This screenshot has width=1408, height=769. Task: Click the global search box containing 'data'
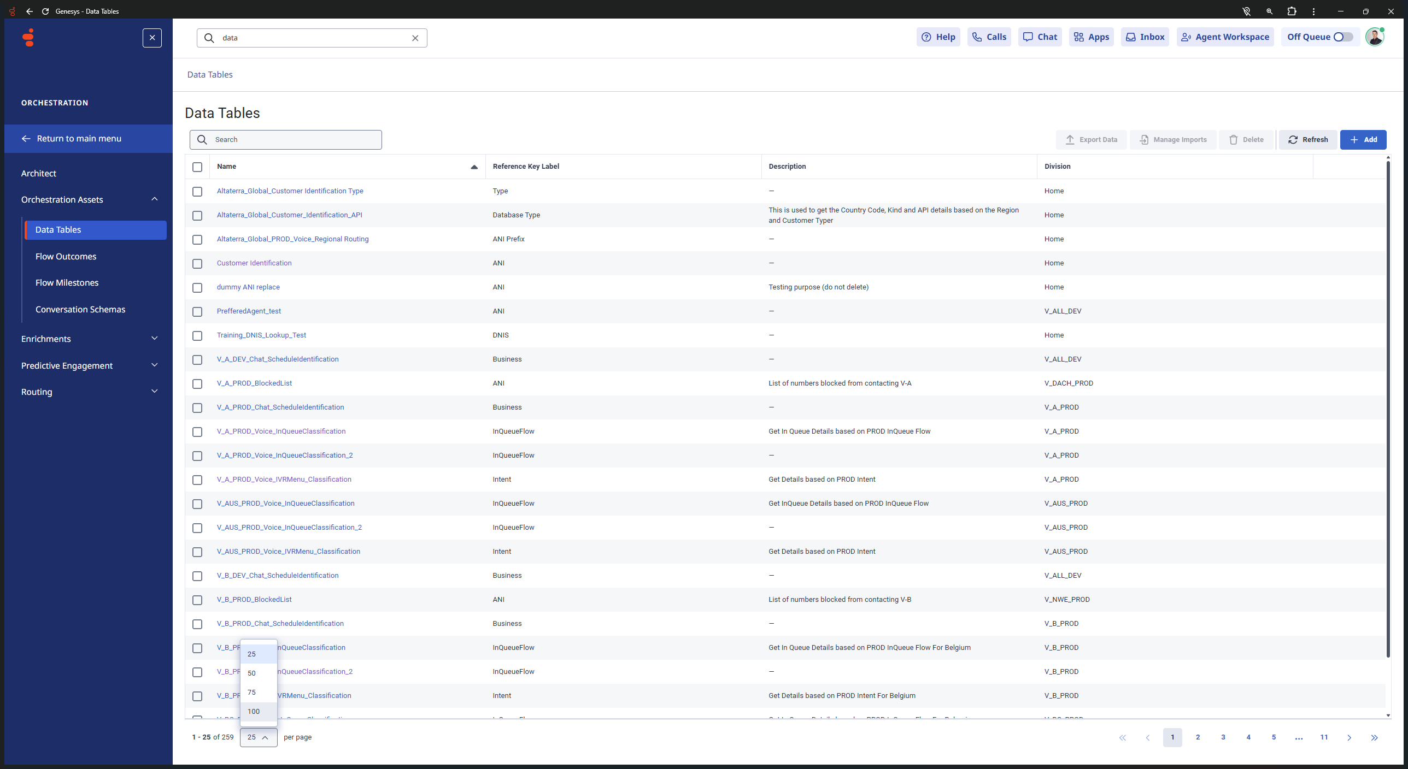click(312, 38)
